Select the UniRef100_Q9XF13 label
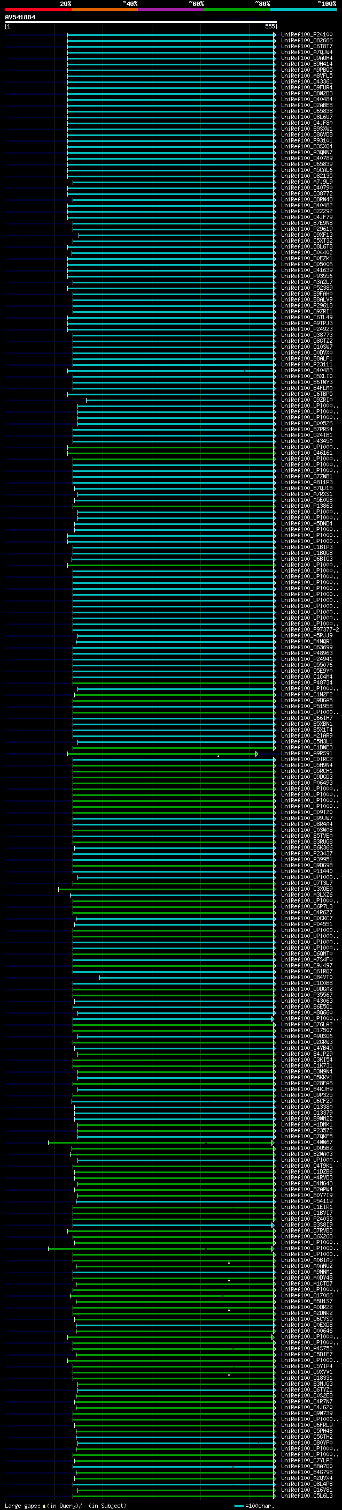Viewport: 342px width, 1510px height. 307,235
